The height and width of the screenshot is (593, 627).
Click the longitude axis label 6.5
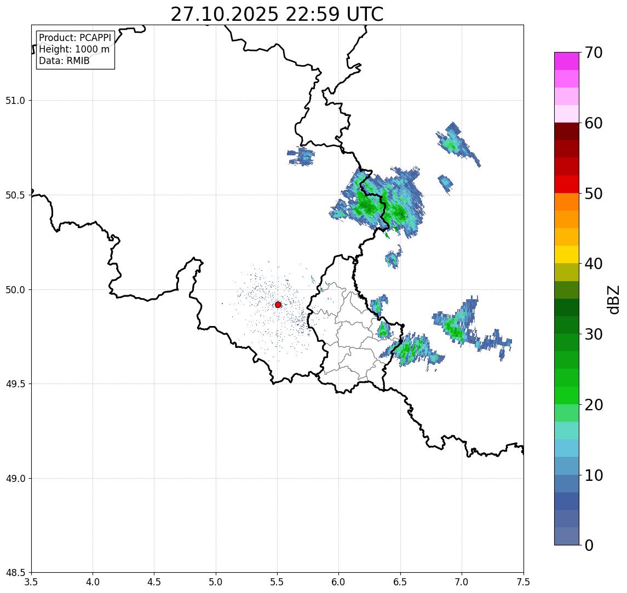[400, 582]
